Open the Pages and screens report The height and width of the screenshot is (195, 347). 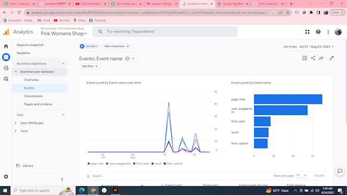[x=38, y=104]
